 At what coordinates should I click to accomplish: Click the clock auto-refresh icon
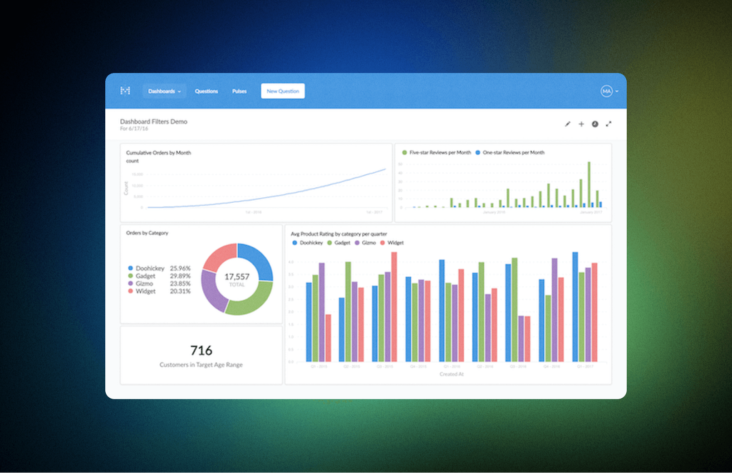pos(595,124)
